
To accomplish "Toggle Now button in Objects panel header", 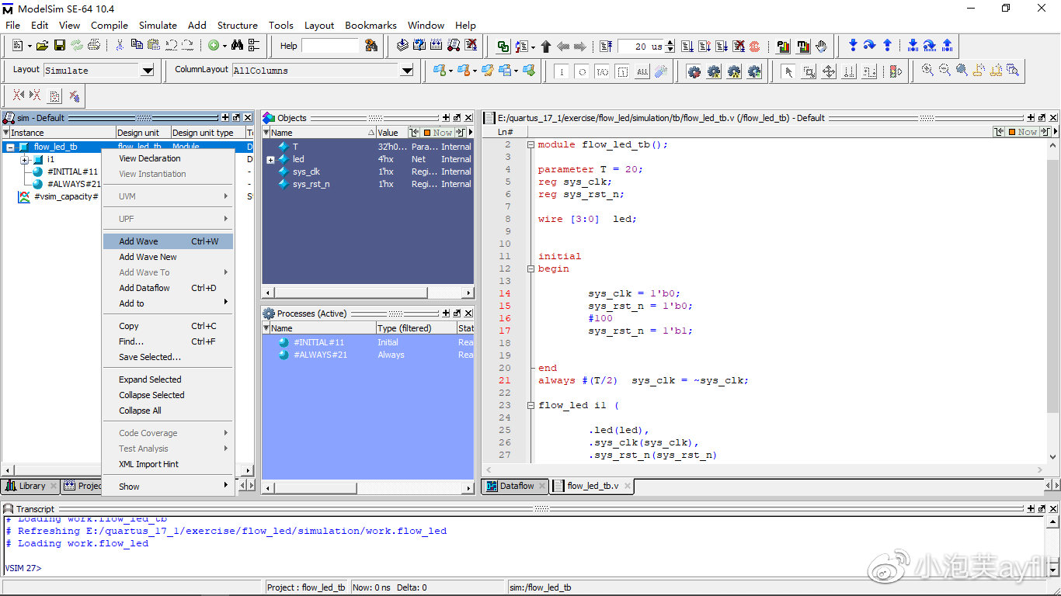I will [x=437, y=133].
